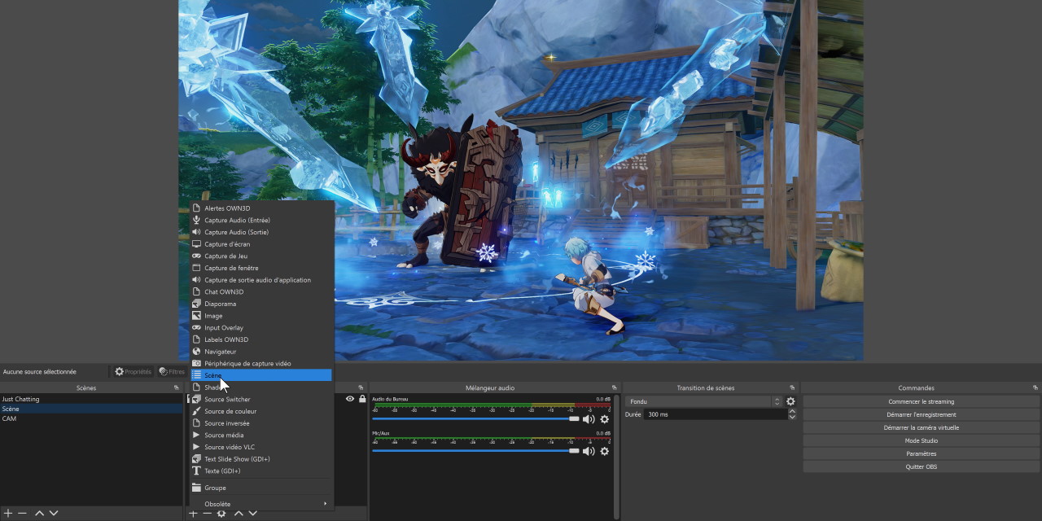The image size is (1042, 521).
Task: Adjust the Mic/Aux volume slider
Action: pyautogui.click(x=574, y=450)
